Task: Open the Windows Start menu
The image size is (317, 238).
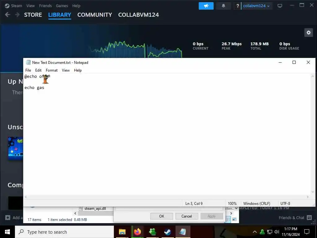Action: point(7,232)
